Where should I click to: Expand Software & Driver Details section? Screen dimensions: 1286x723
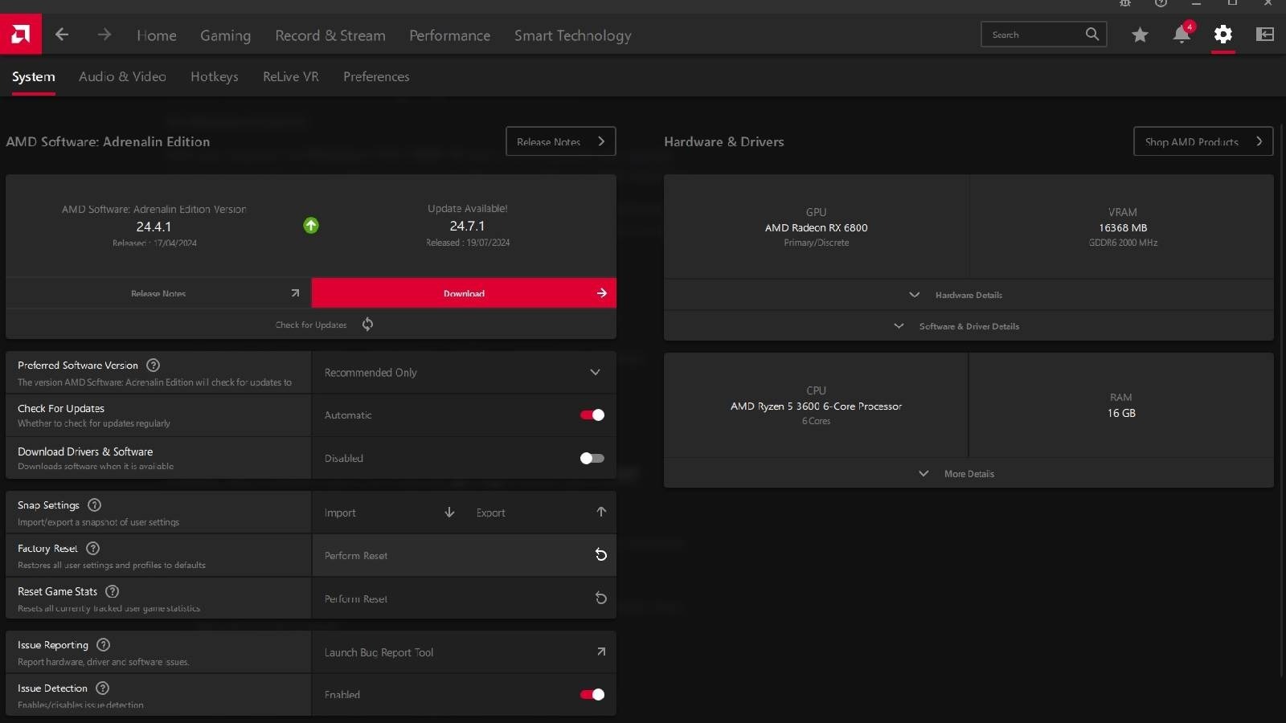(969, 326)
